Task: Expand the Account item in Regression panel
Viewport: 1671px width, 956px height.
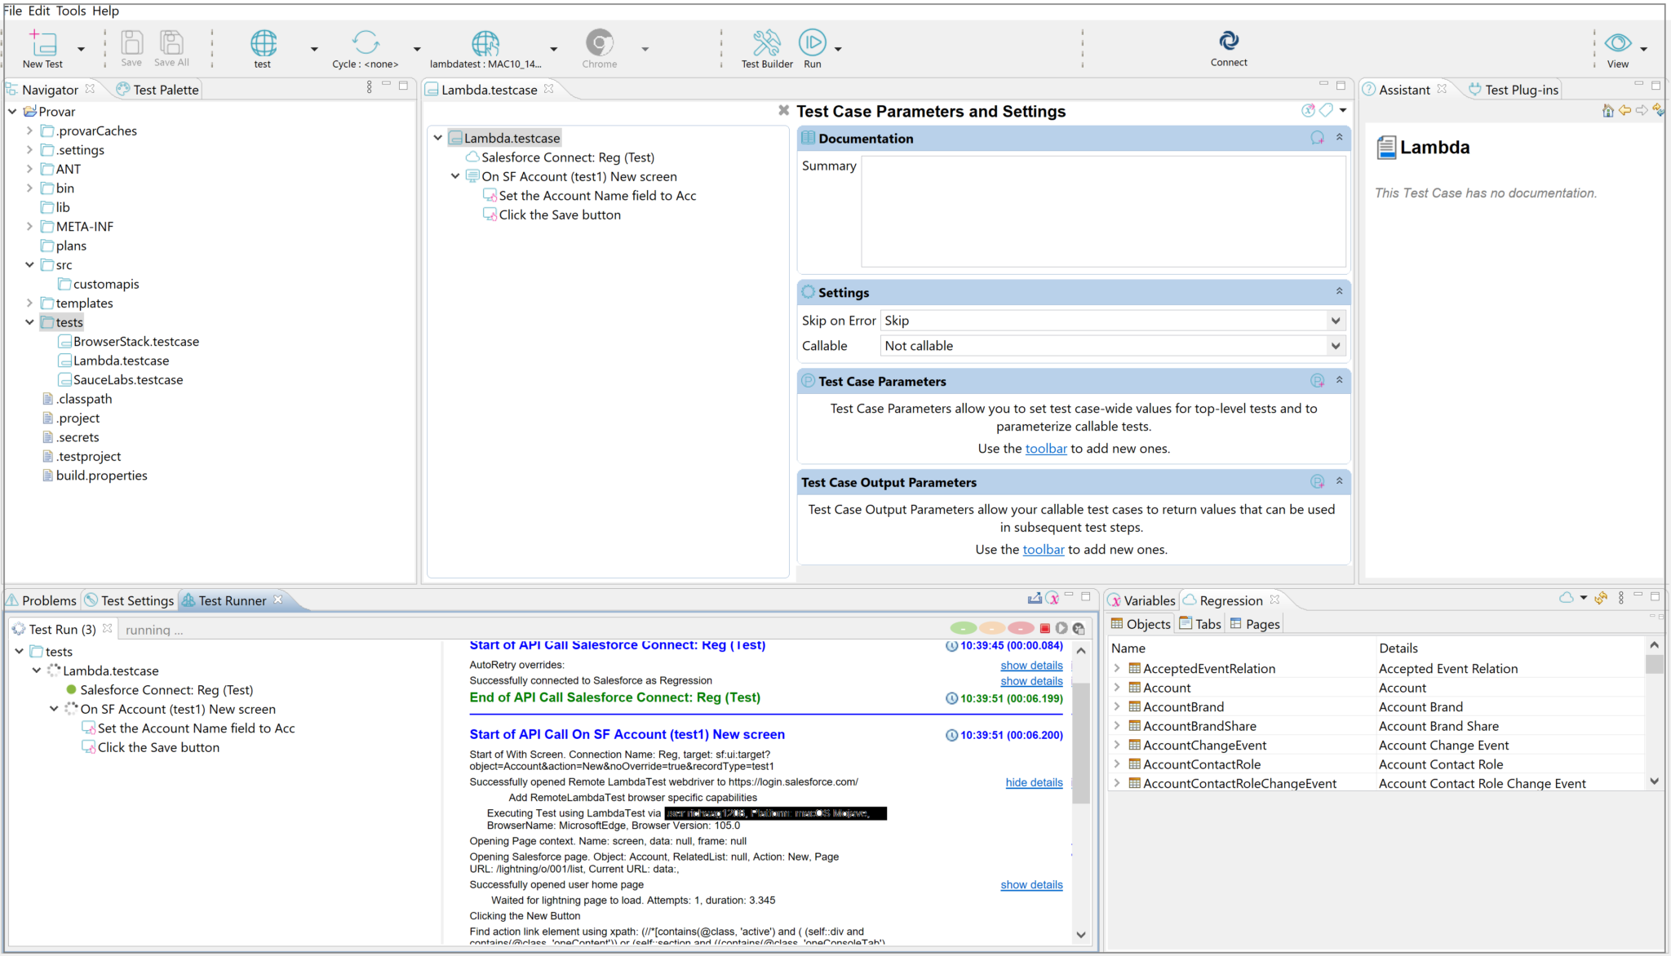Action: [1116, 687]
